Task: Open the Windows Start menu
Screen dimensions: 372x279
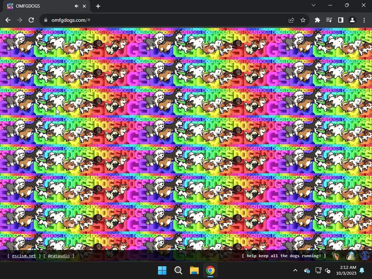Action: coord(162,270)
